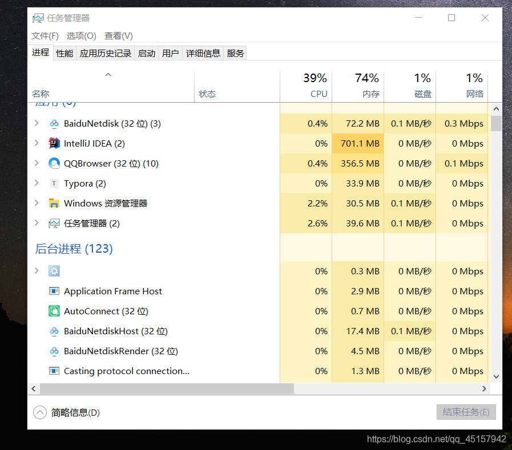The width and height of the screenshot is (512, 450).
Task: Sort by the 磁盘 column header
Action: [410, 87]
